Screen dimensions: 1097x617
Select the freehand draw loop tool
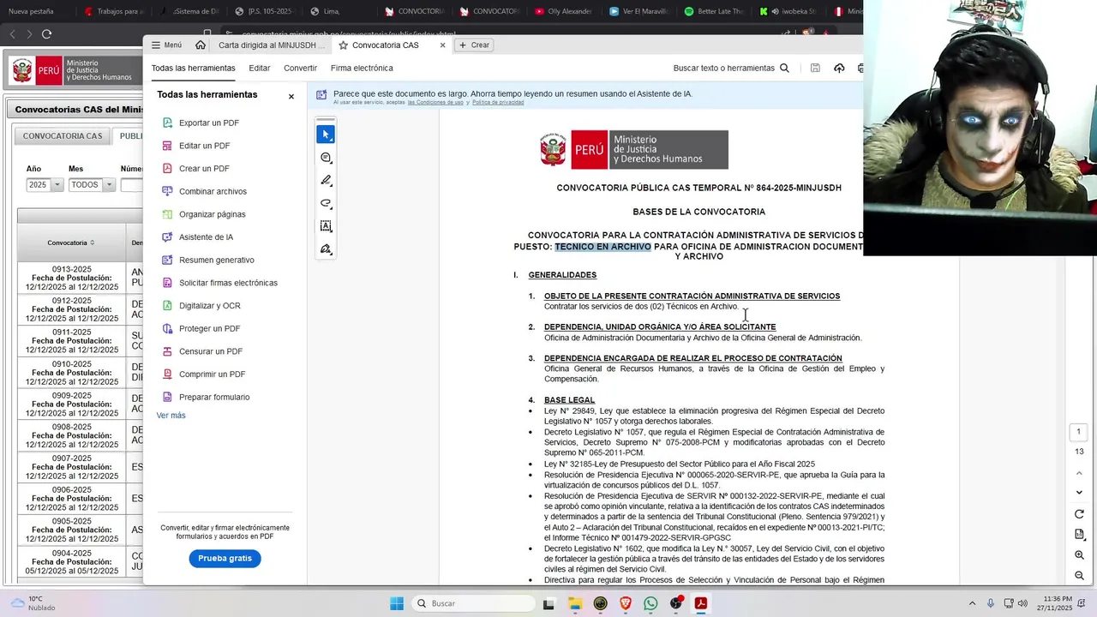pyautogui.click(x=326, y=204)
